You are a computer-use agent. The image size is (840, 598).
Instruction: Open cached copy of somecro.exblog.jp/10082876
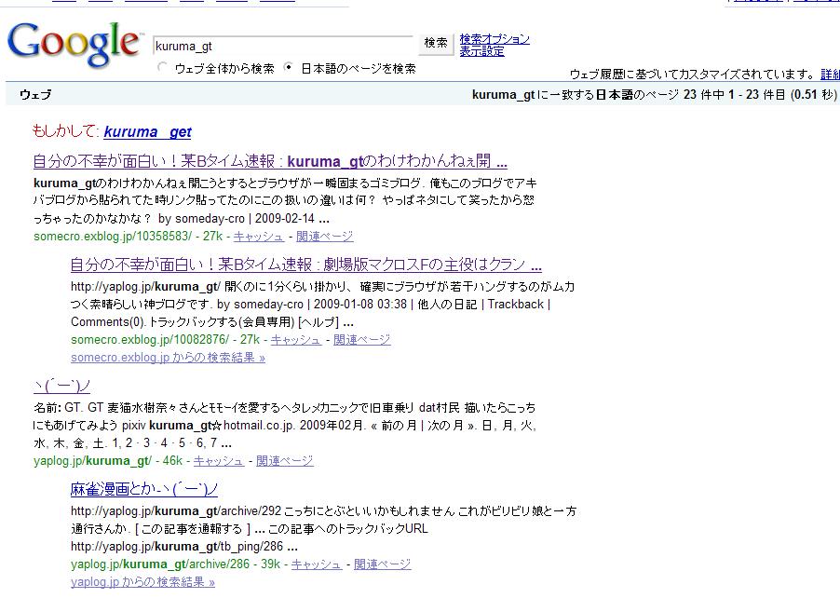coord(296,340)
